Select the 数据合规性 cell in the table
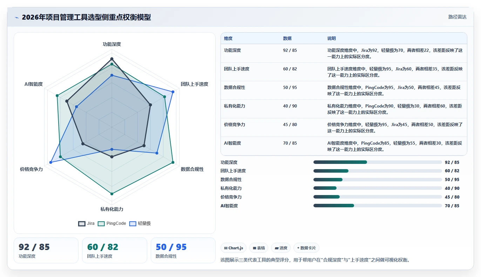The image size is (481, 277). tap(235, 88)
